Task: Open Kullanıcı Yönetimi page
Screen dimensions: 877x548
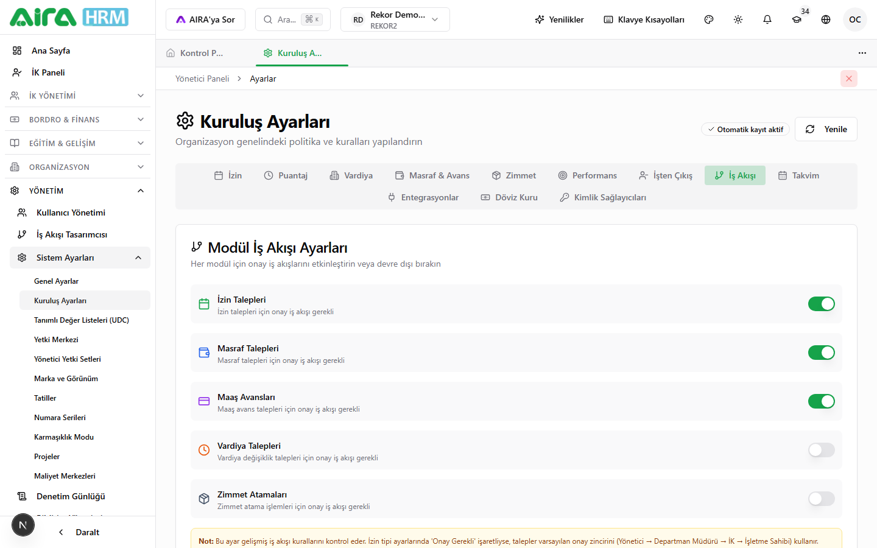Action: point(80,213)
